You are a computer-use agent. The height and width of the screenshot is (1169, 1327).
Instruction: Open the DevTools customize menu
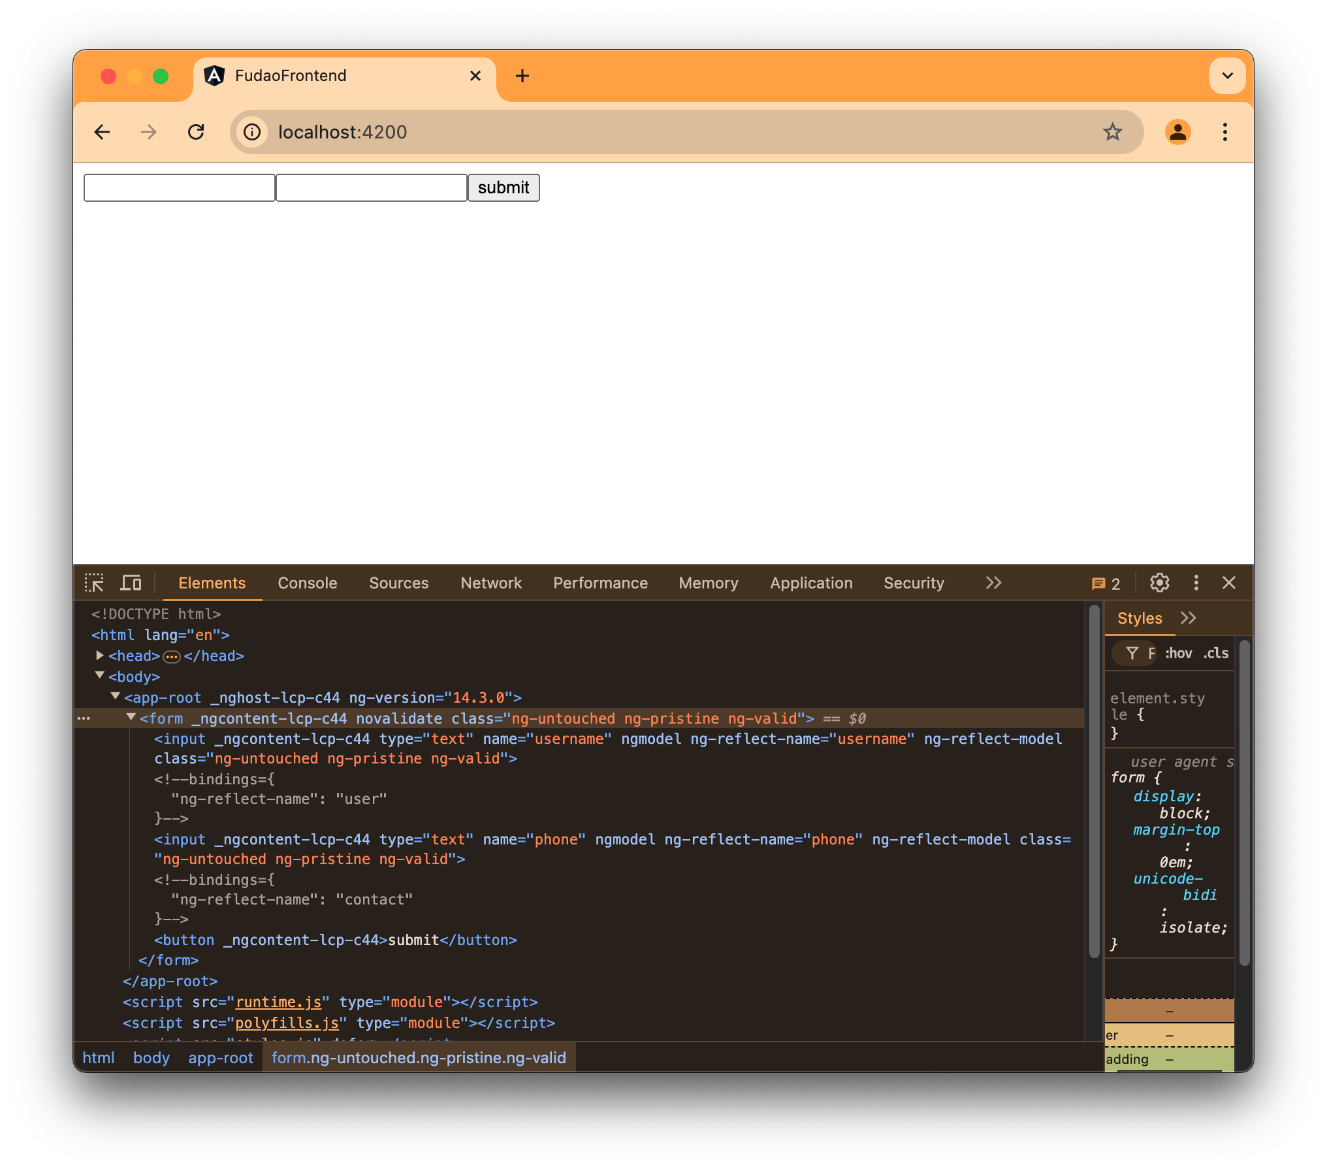[1196, 583]
